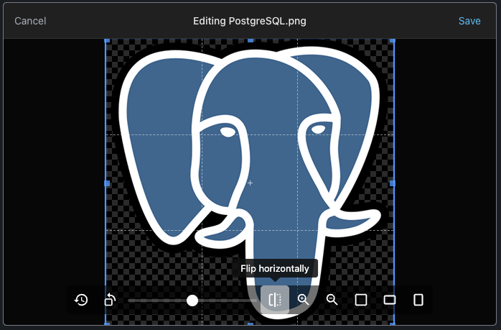
Task: Click the top center crop handle
Action: pyautogui.click(x=250, y=41)
